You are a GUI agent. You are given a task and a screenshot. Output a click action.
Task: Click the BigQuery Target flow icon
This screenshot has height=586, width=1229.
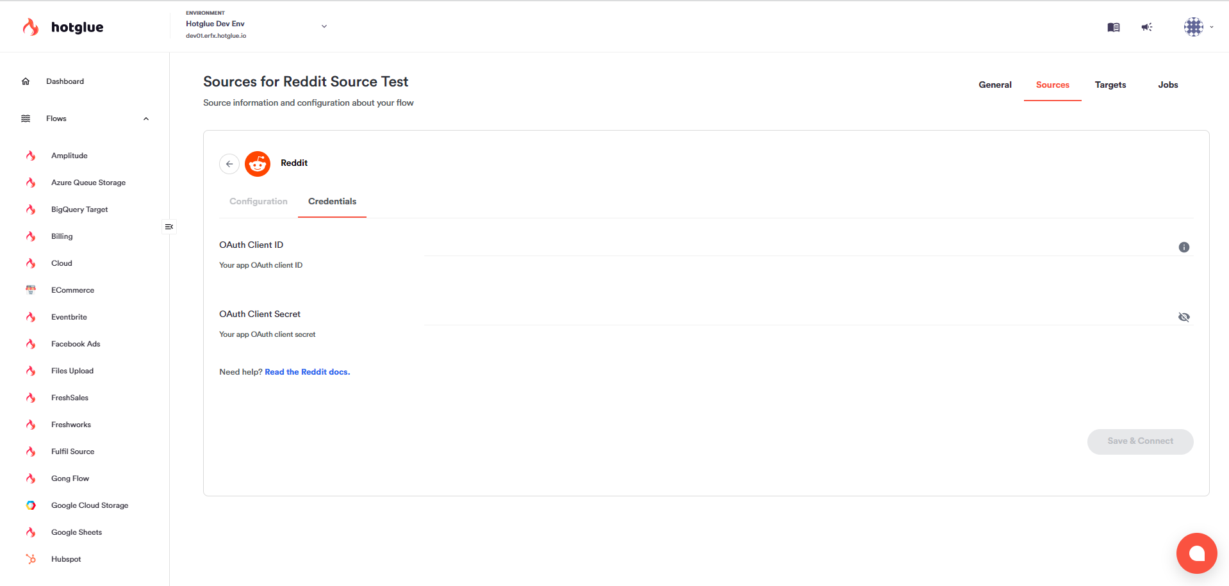click(31, 209)
